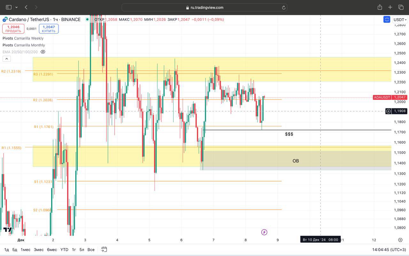Click the plus icon beside 1,1908
409x256 pixels.
tap(388, 111)
